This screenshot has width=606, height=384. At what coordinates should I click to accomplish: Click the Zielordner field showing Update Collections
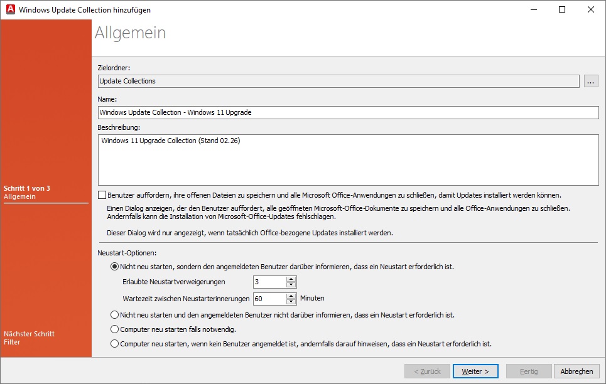338,81
